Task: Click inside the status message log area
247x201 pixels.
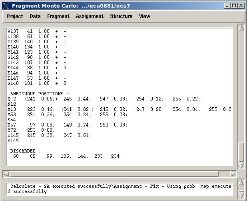Action: tap(120, 189)
